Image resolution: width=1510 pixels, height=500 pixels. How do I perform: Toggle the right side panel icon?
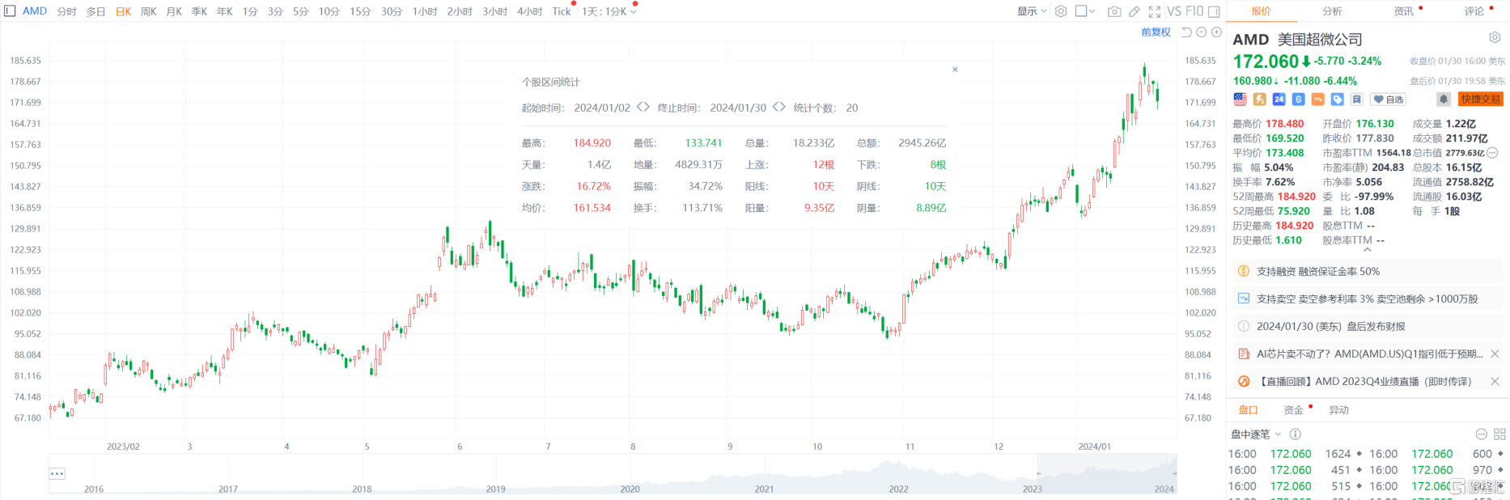[x=1214, y=11]
